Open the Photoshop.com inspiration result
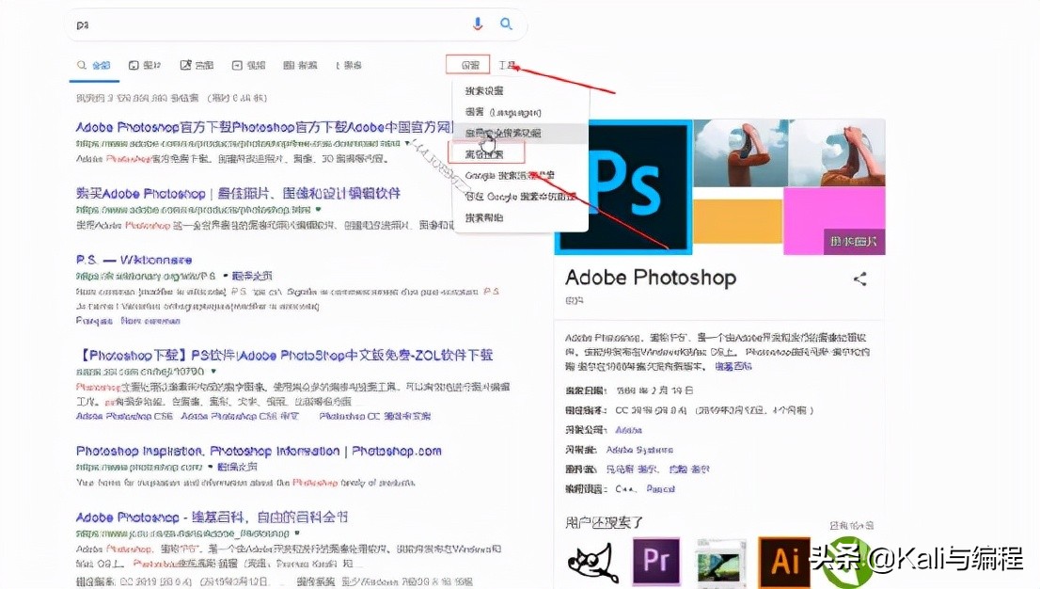Image resolution: width=1040 pixels, height=589 pixels. [x=259, y=451]
